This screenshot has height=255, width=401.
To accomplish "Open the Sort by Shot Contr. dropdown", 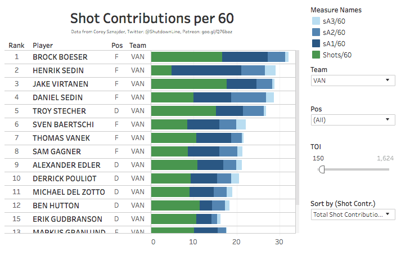I will coord(353,214).
